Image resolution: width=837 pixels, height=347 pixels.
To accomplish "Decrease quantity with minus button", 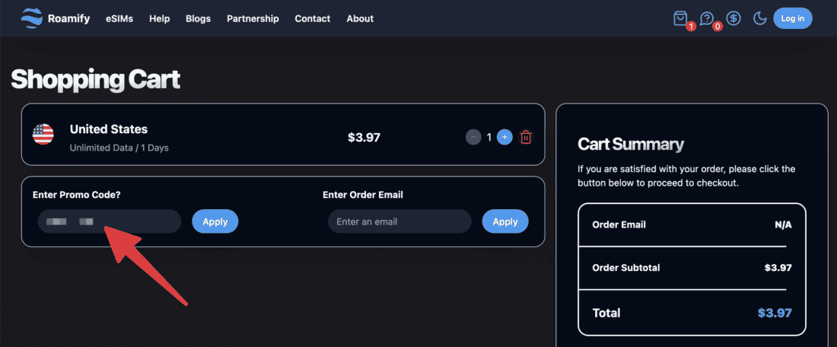I will (473, 138).
